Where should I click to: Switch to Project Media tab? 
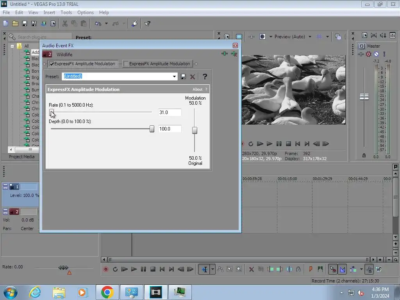[22, 157]
